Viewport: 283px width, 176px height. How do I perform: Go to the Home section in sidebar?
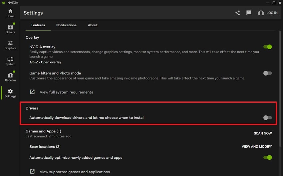pos(10,13)
